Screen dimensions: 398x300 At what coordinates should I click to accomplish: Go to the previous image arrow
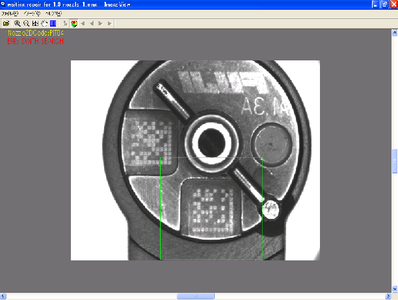tap(92, 23)
